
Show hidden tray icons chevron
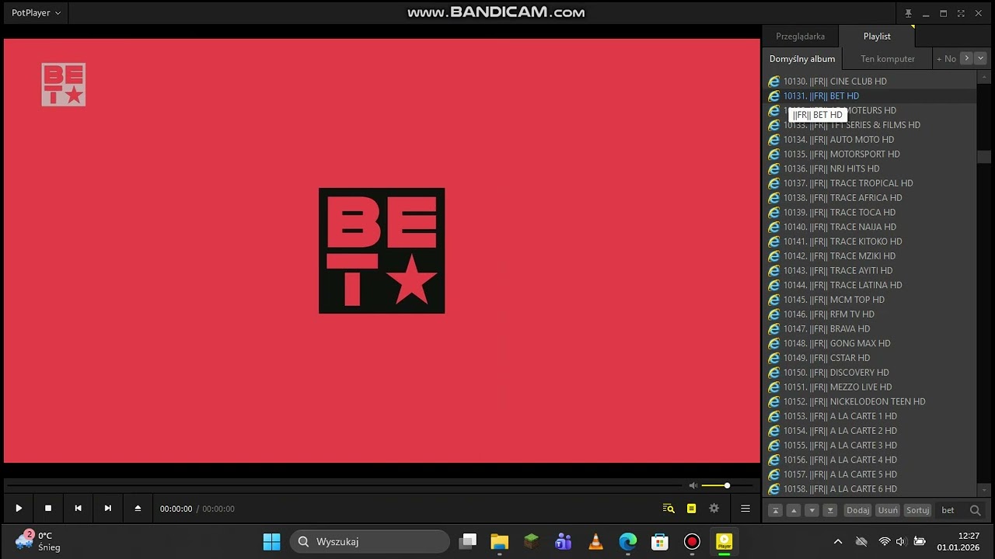tap(838, 542)
